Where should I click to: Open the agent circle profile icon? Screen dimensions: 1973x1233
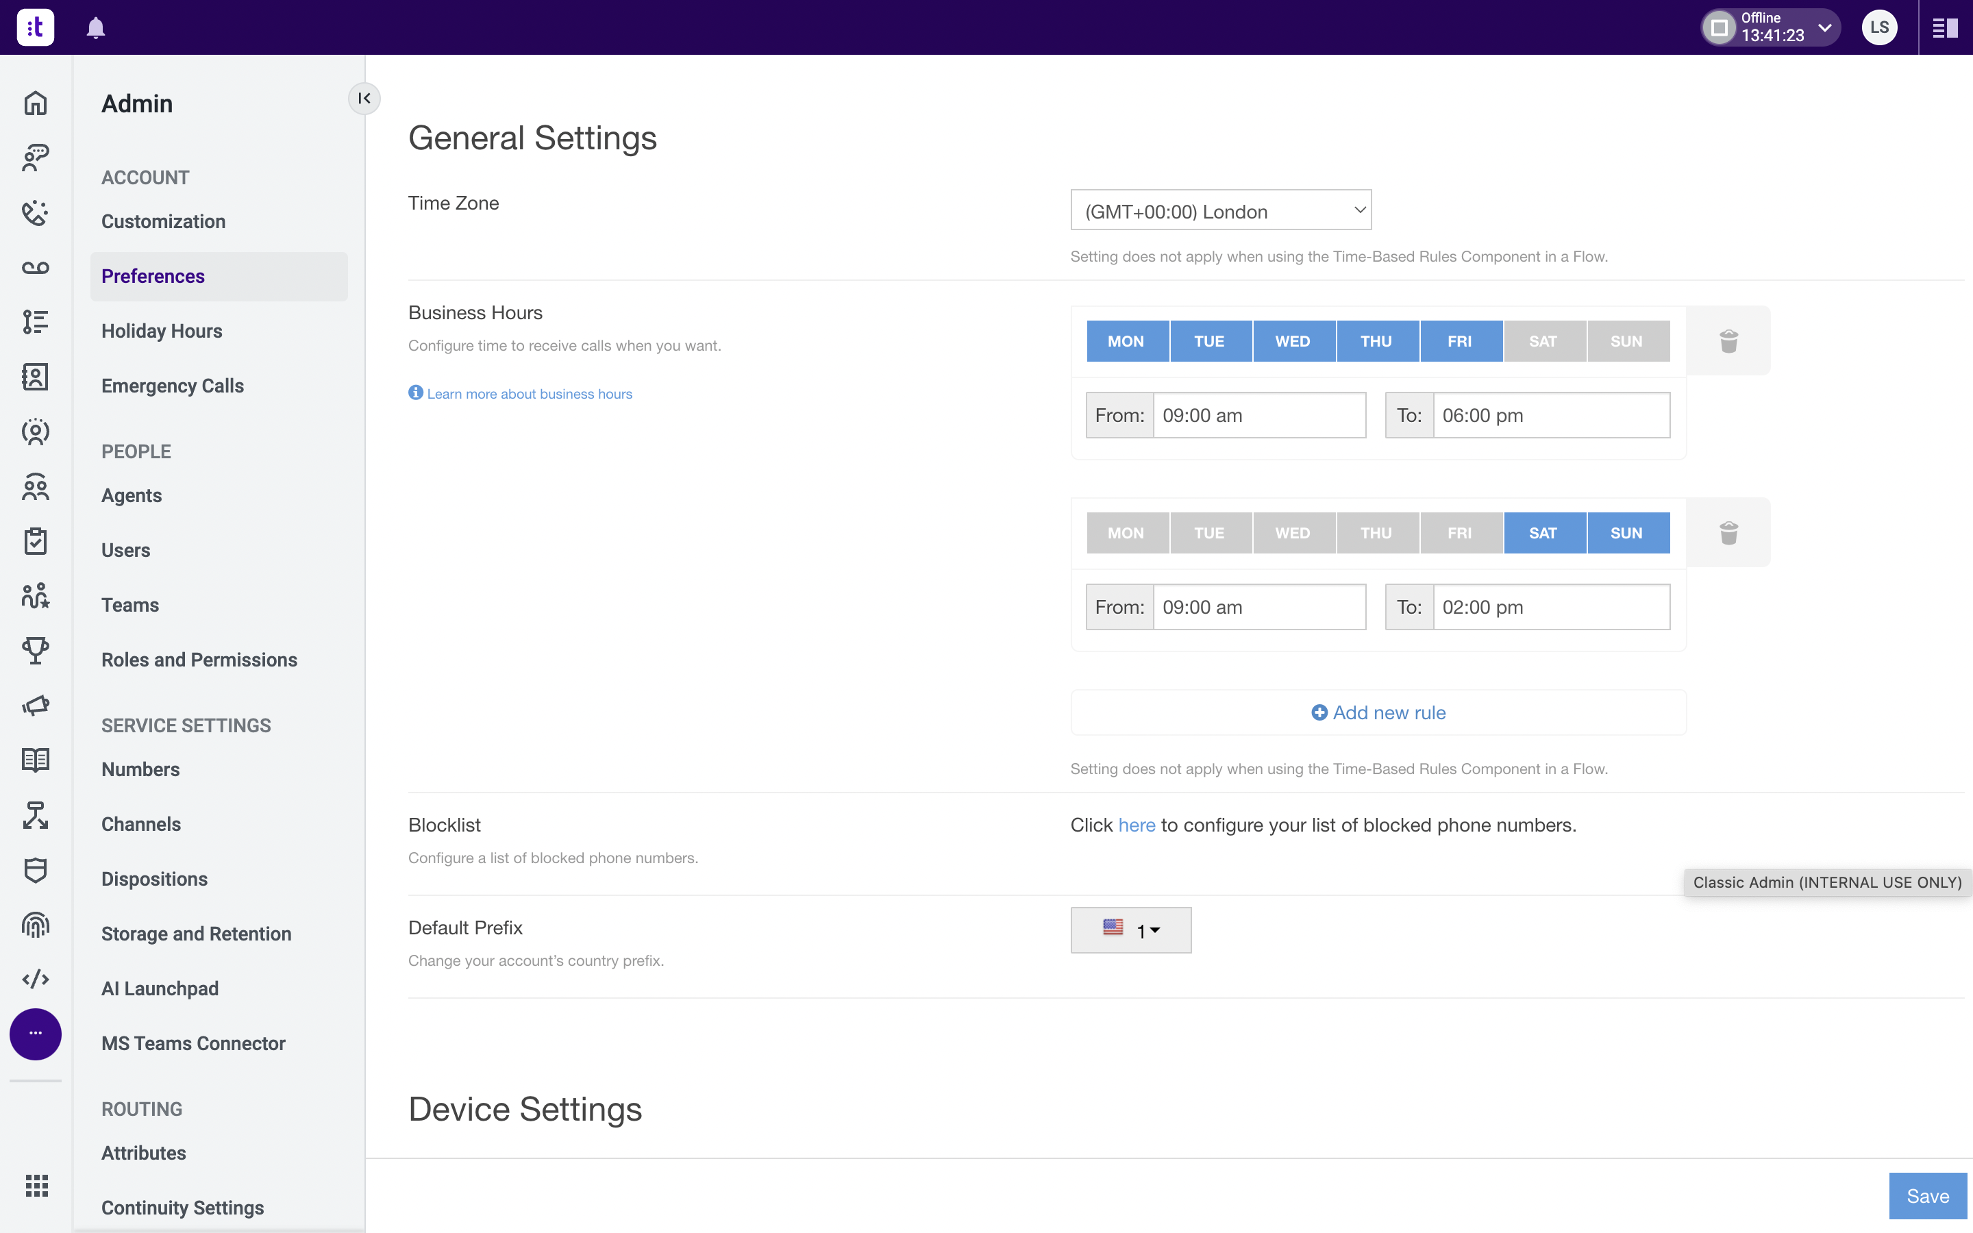[35, 432]
